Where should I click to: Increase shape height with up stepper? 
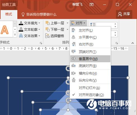[115, 24]
